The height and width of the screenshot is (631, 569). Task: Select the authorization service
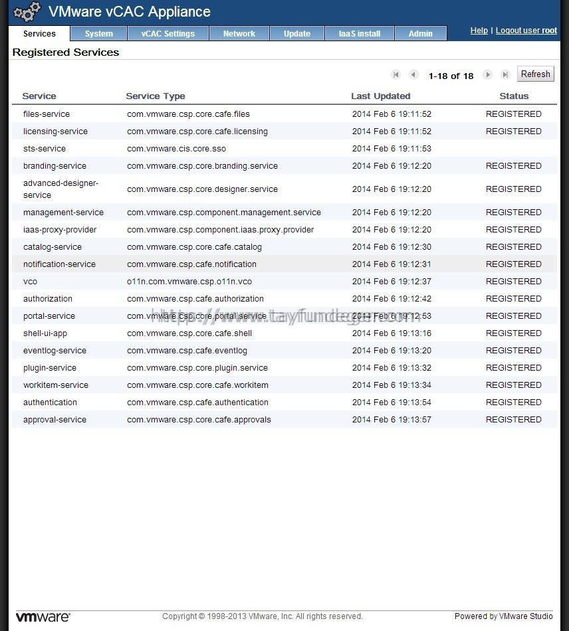[48, 299]
